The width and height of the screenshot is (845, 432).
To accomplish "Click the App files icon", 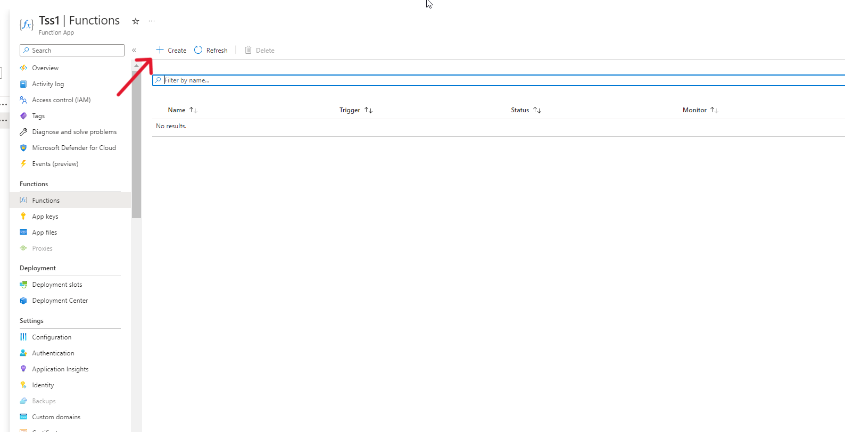I will coord(23,232).
